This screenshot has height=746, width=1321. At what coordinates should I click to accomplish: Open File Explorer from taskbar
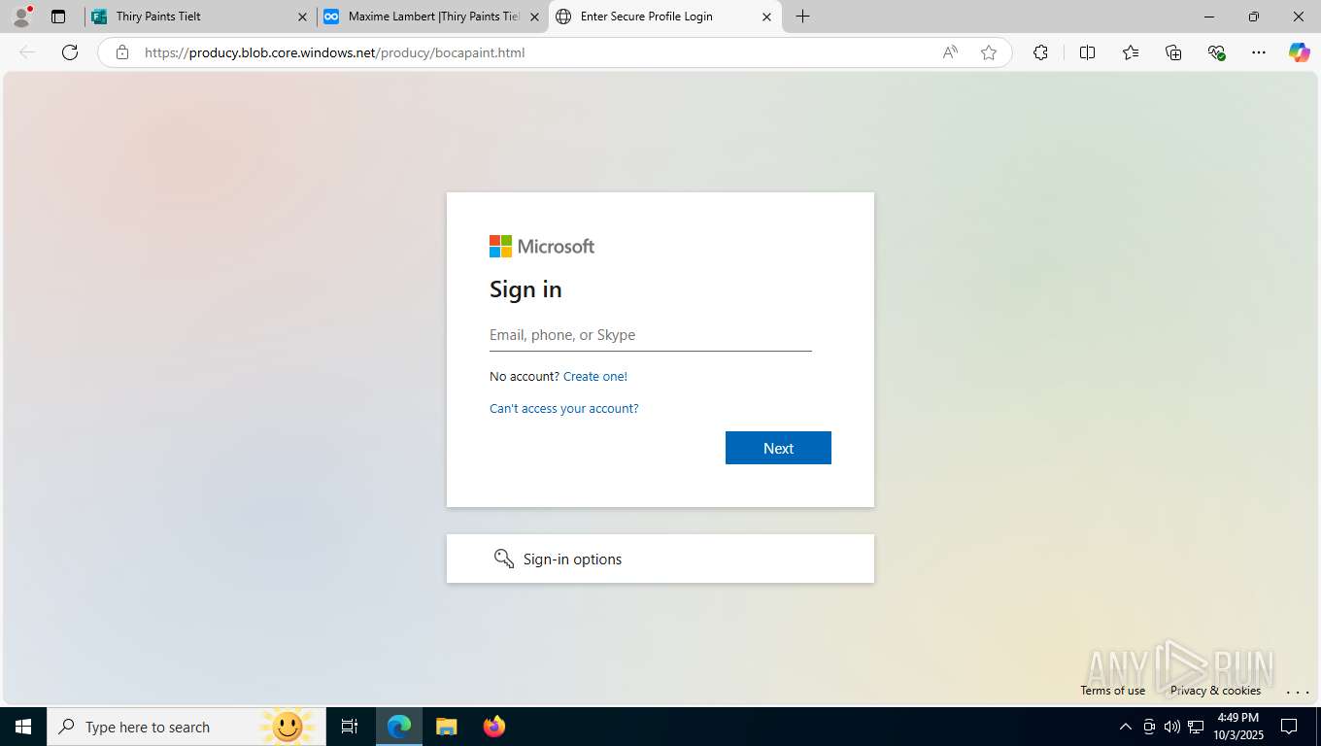tap(446, 727)
